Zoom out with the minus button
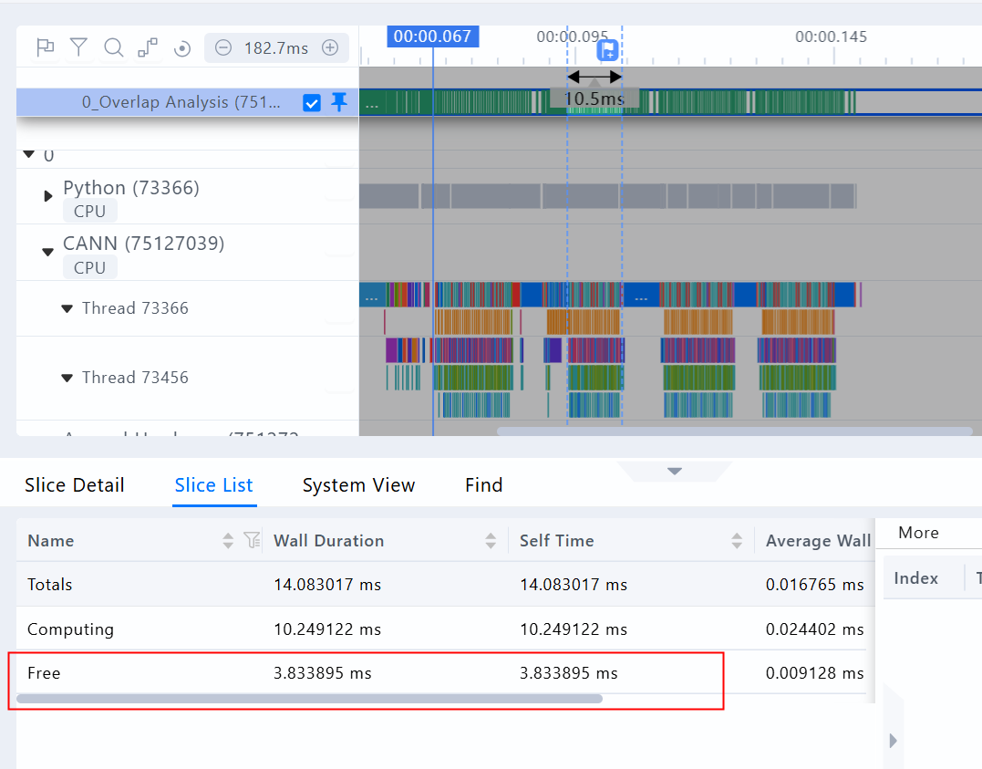Image resolution: width=982 pixels, height=769 pixels. [223, 47]
